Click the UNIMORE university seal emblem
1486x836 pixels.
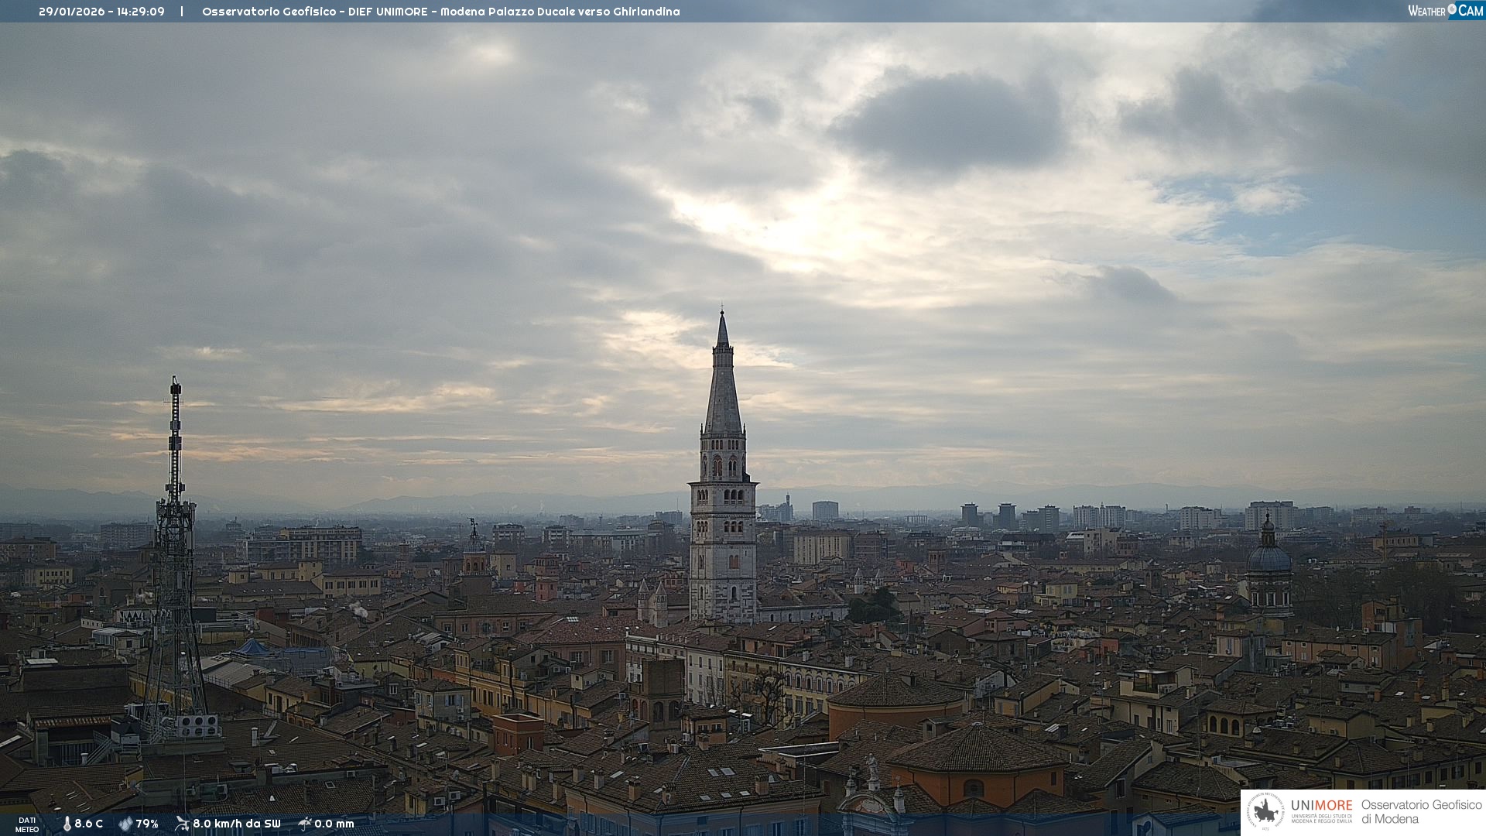[x=1265, y=812]
